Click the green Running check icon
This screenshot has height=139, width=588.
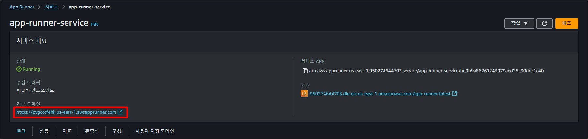[19, 69]
